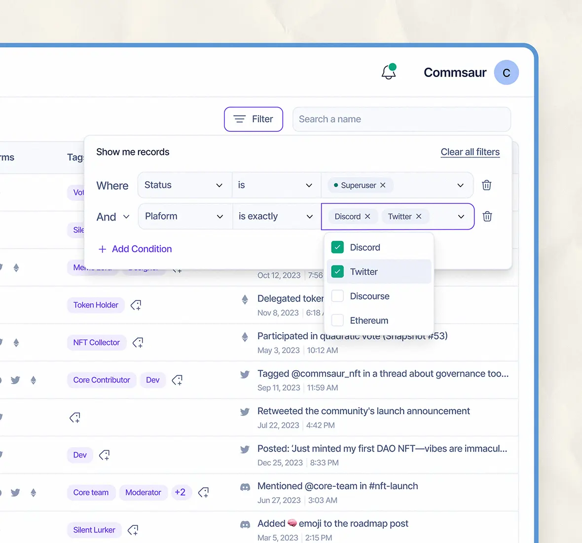The image size is (582, 543).
Task: Open the Plaform field dropdown
Action: click(185, 216)
